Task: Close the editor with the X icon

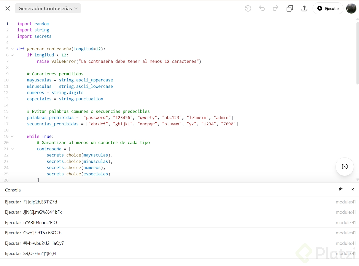Action: tap(8, 8)
